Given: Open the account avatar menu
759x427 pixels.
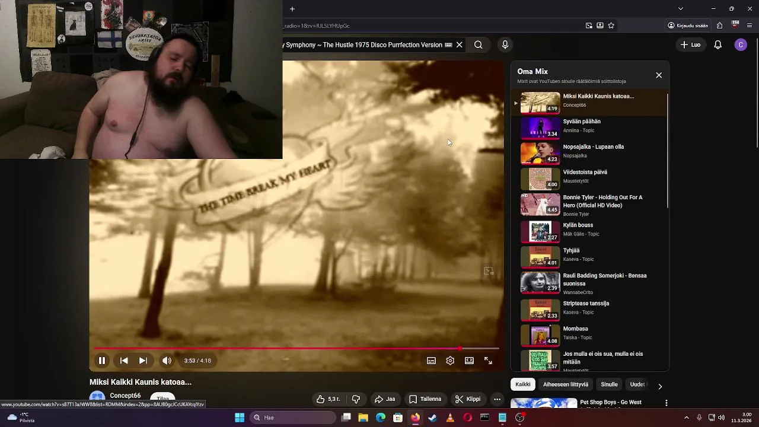Looking at the screenshot, I should pos(741,44).
